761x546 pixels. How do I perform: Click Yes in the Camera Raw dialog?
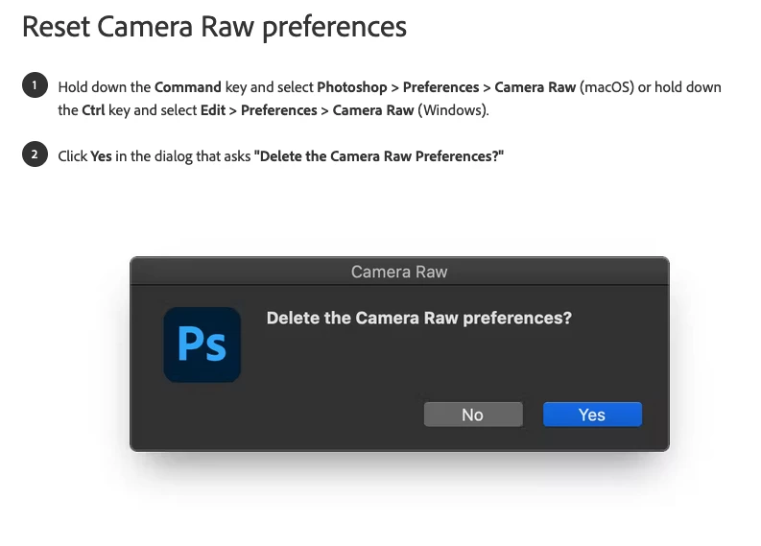pos(592,415)
